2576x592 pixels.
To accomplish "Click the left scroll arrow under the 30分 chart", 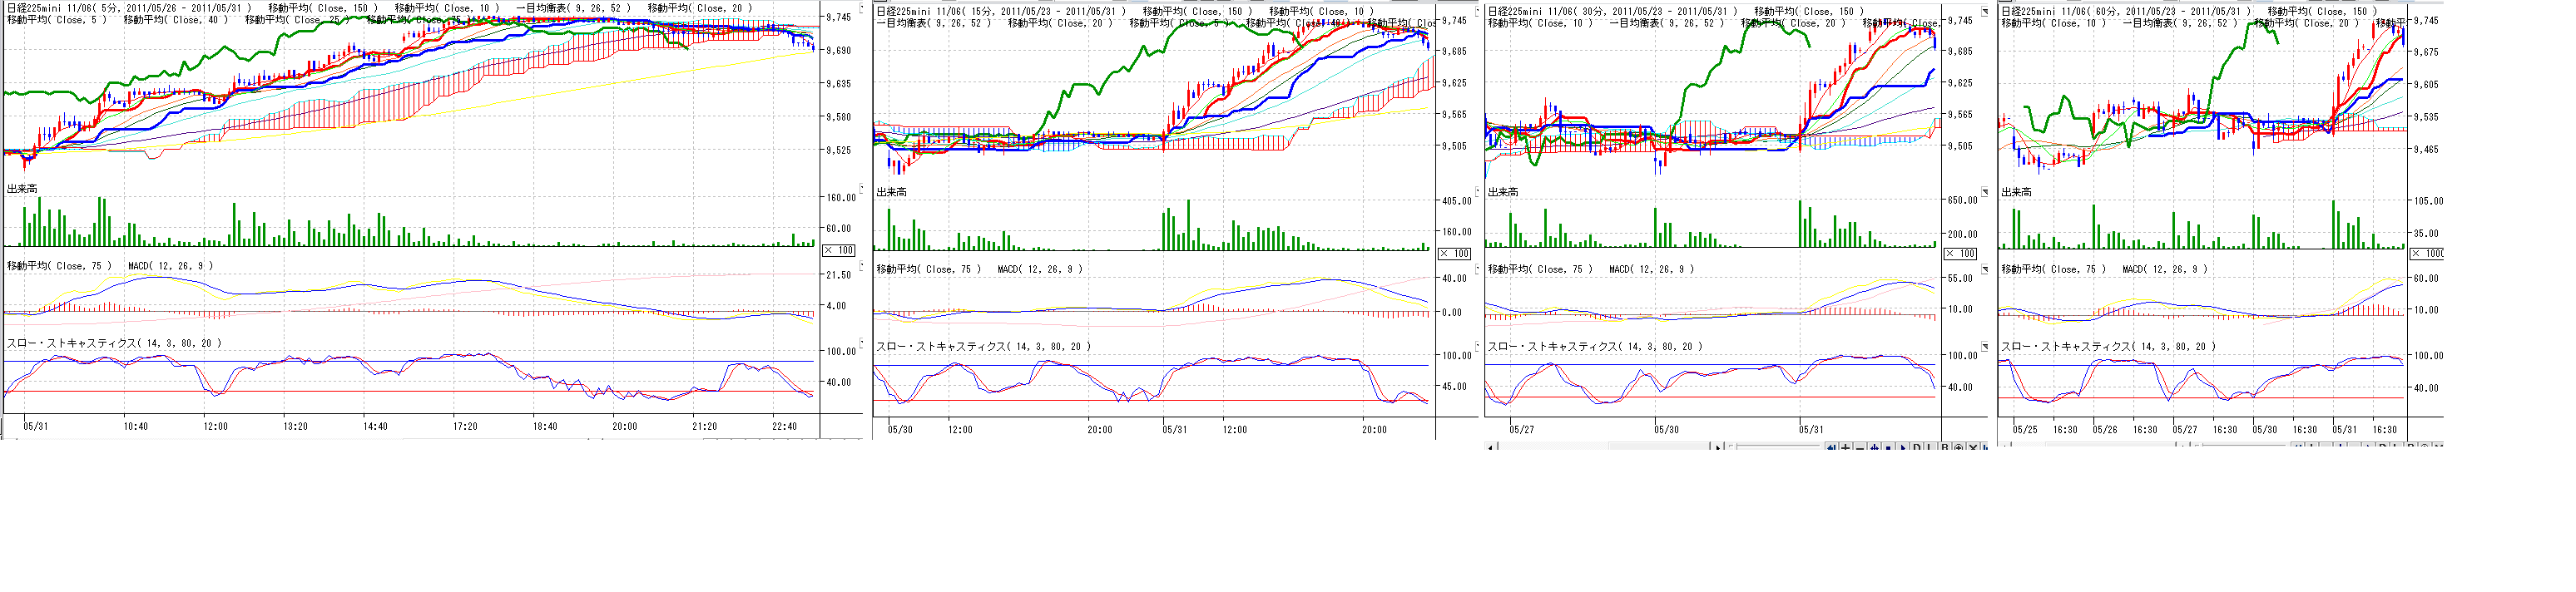I will click(1491, 447).
